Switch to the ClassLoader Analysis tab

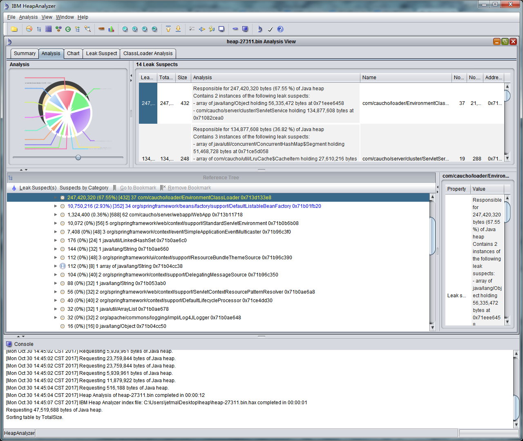[x=148, y=53]
